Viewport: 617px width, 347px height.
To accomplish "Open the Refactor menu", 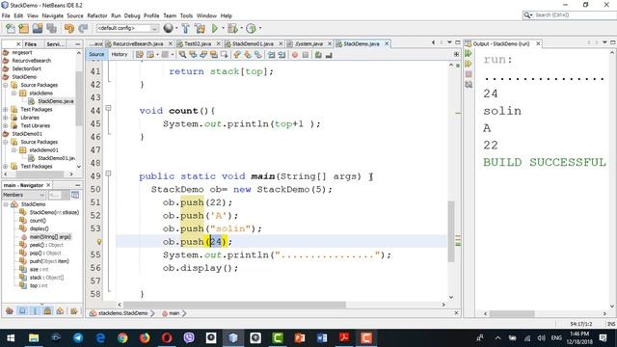I will (x=96, y=15).
